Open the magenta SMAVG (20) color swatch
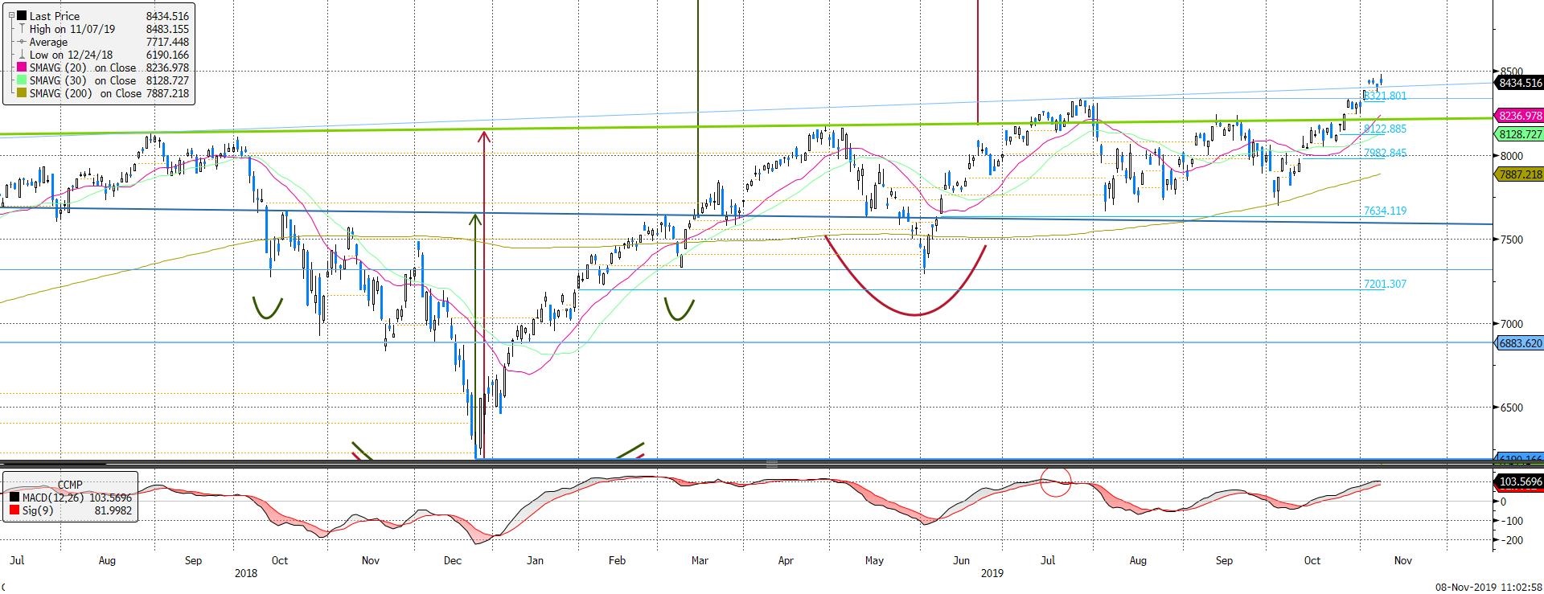This screenshot has width=1544, height=594. click(x=21, y=68)
